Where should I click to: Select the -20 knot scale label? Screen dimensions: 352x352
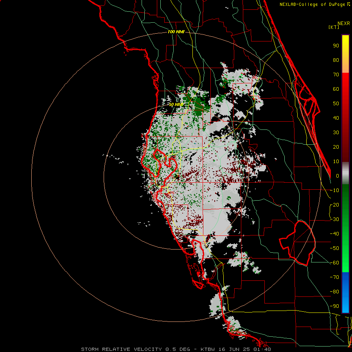click(x=334, y=205)
